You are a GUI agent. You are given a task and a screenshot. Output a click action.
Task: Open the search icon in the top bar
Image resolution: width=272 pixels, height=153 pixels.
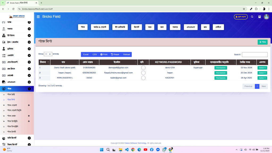[x=252, y=16]
